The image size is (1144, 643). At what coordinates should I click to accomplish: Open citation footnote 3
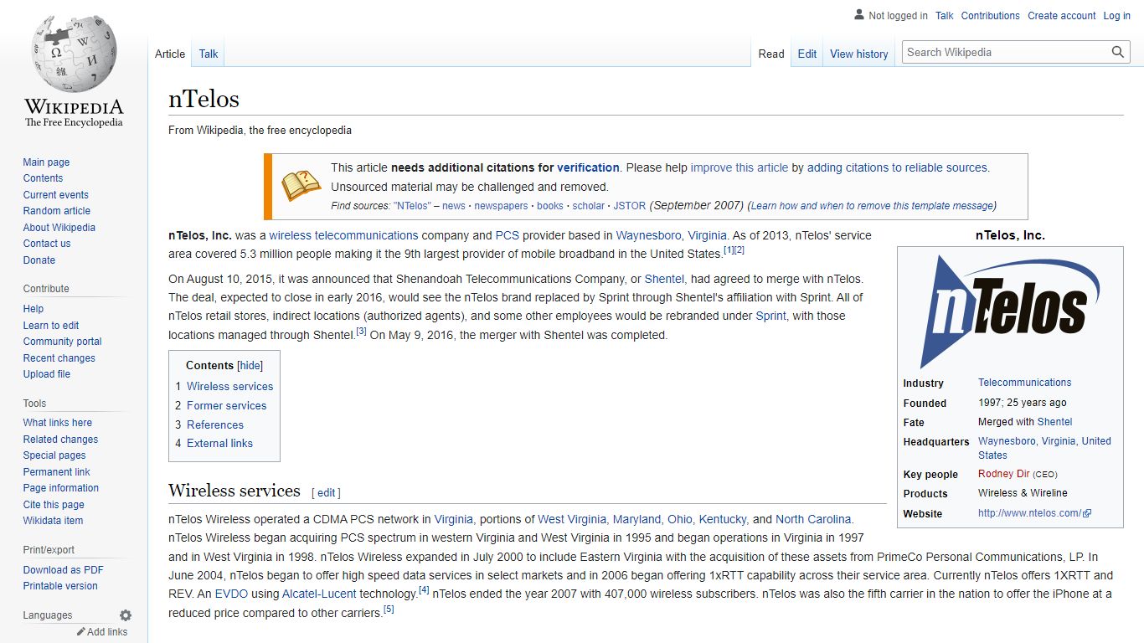click(361, 331)
